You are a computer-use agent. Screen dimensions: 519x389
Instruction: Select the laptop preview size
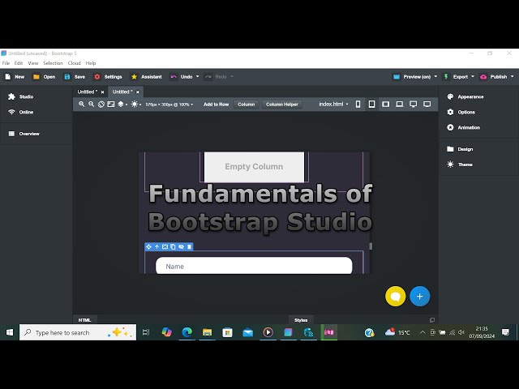tap(400, 105)
